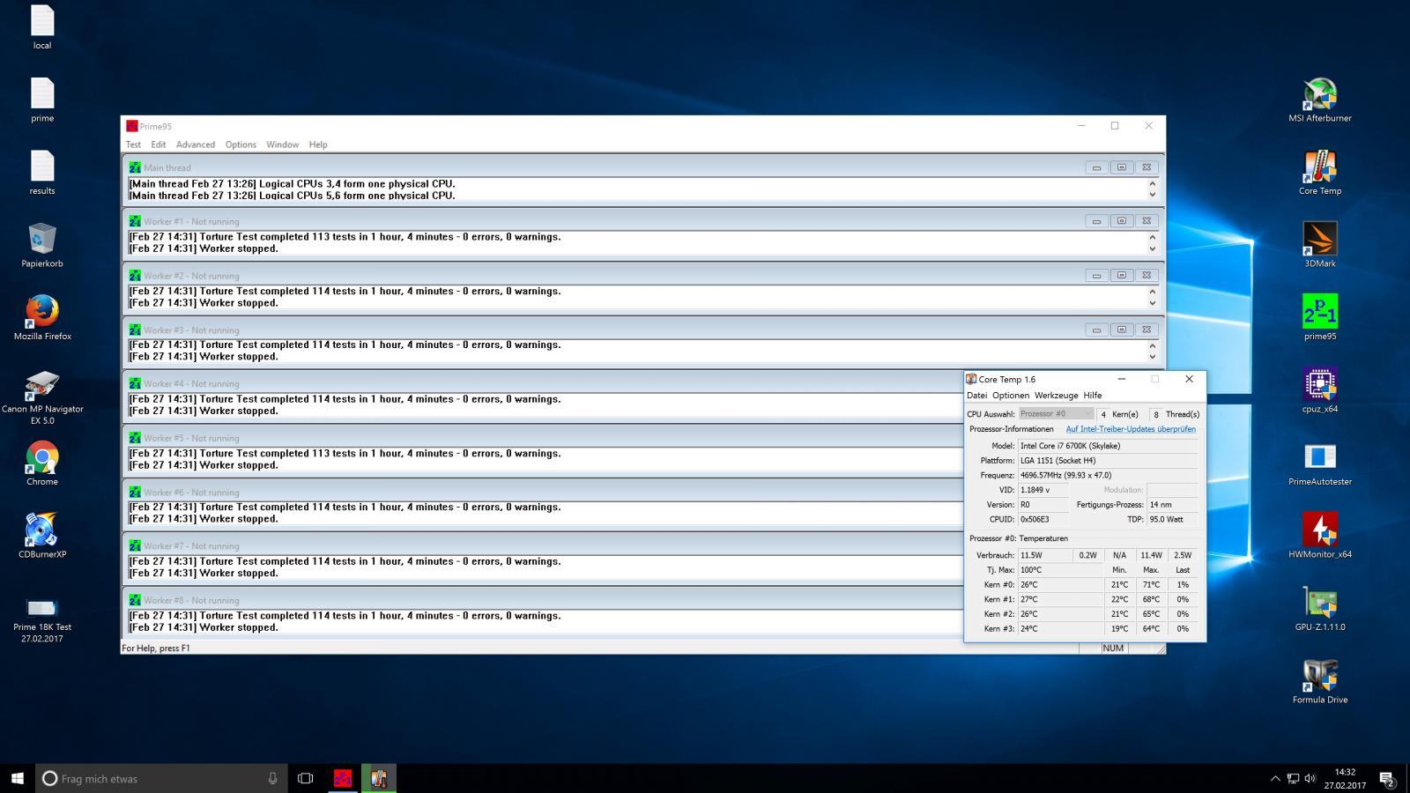Open the Action Center notifications icon

(1387, 779)
